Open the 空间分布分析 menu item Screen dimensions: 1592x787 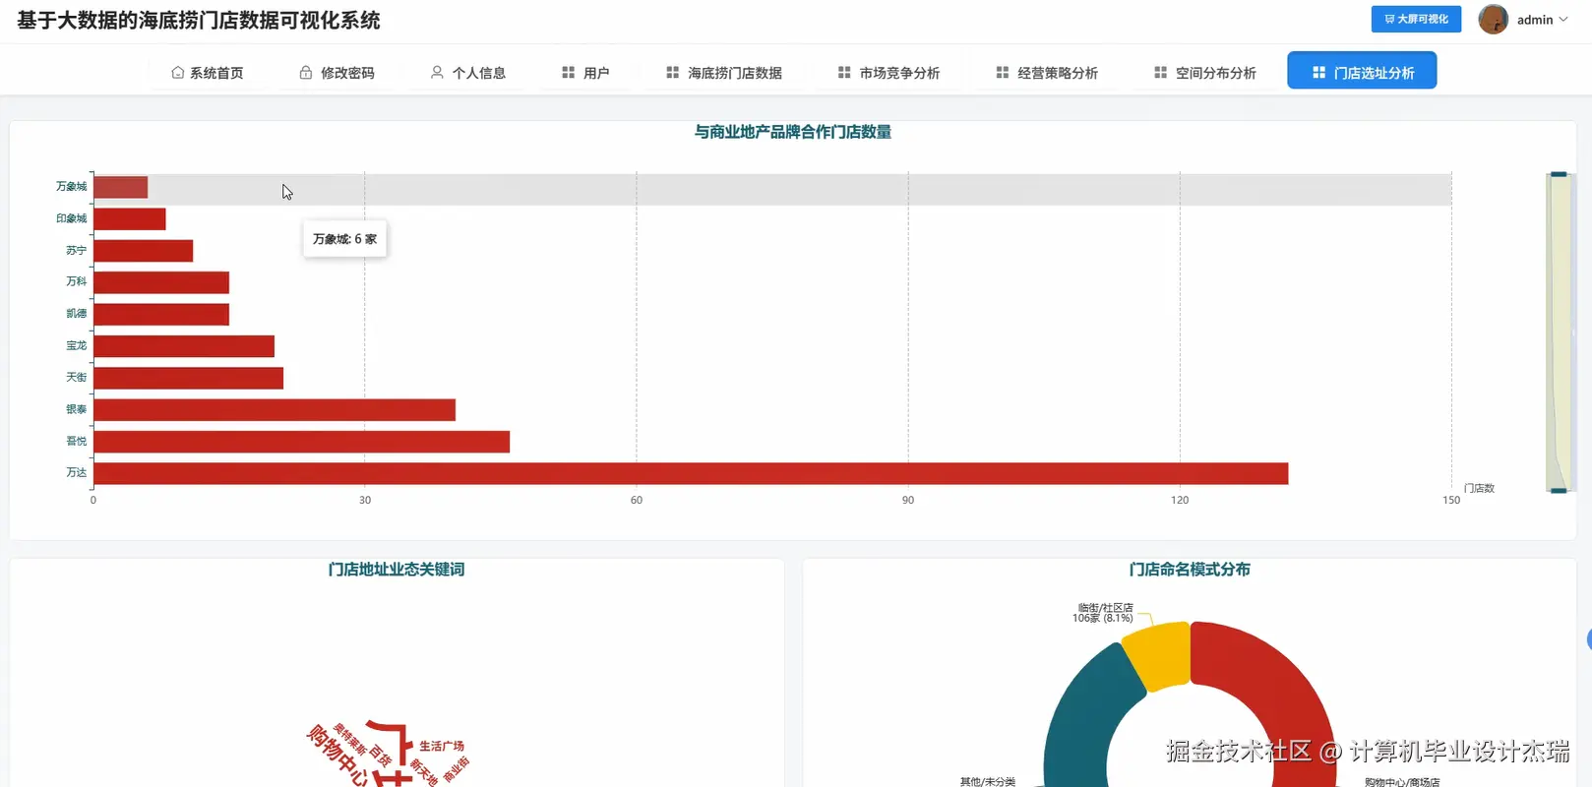(x=1205, y=73)
